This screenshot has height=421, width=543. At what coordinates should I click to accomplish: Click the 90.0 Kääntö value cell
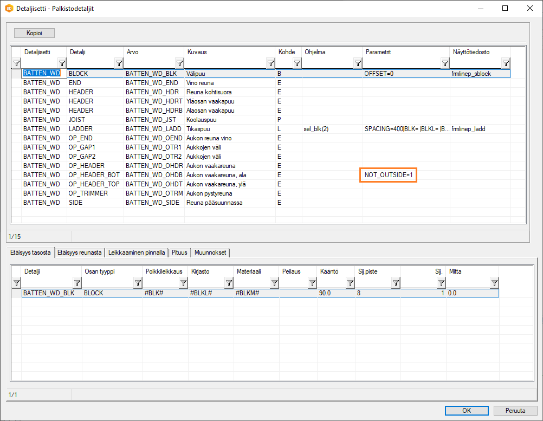(x=335, y=293)
